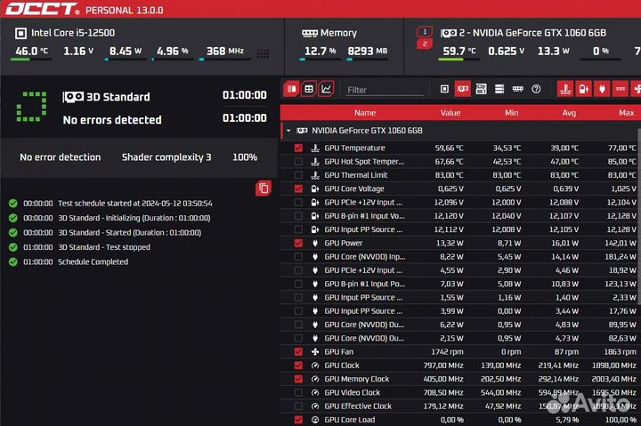Toggle the fan sensor filter icon
This screenshot has width=641, height=426.
[x=636, y=89]
